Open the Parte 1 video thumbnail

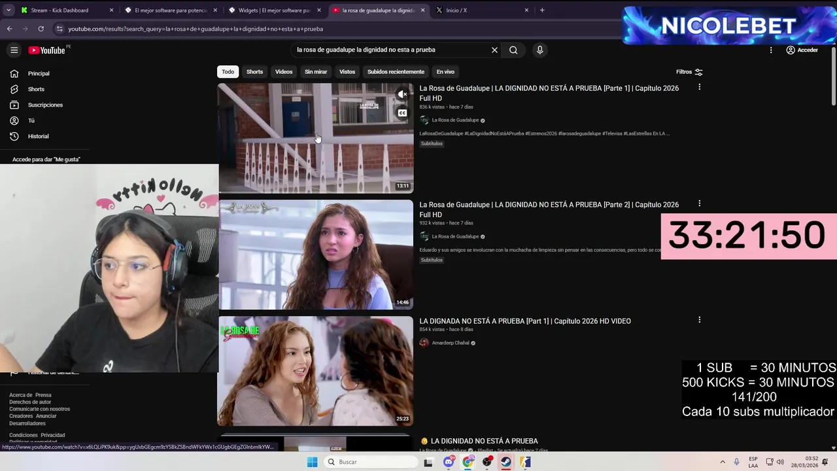[x=315, y=137]
